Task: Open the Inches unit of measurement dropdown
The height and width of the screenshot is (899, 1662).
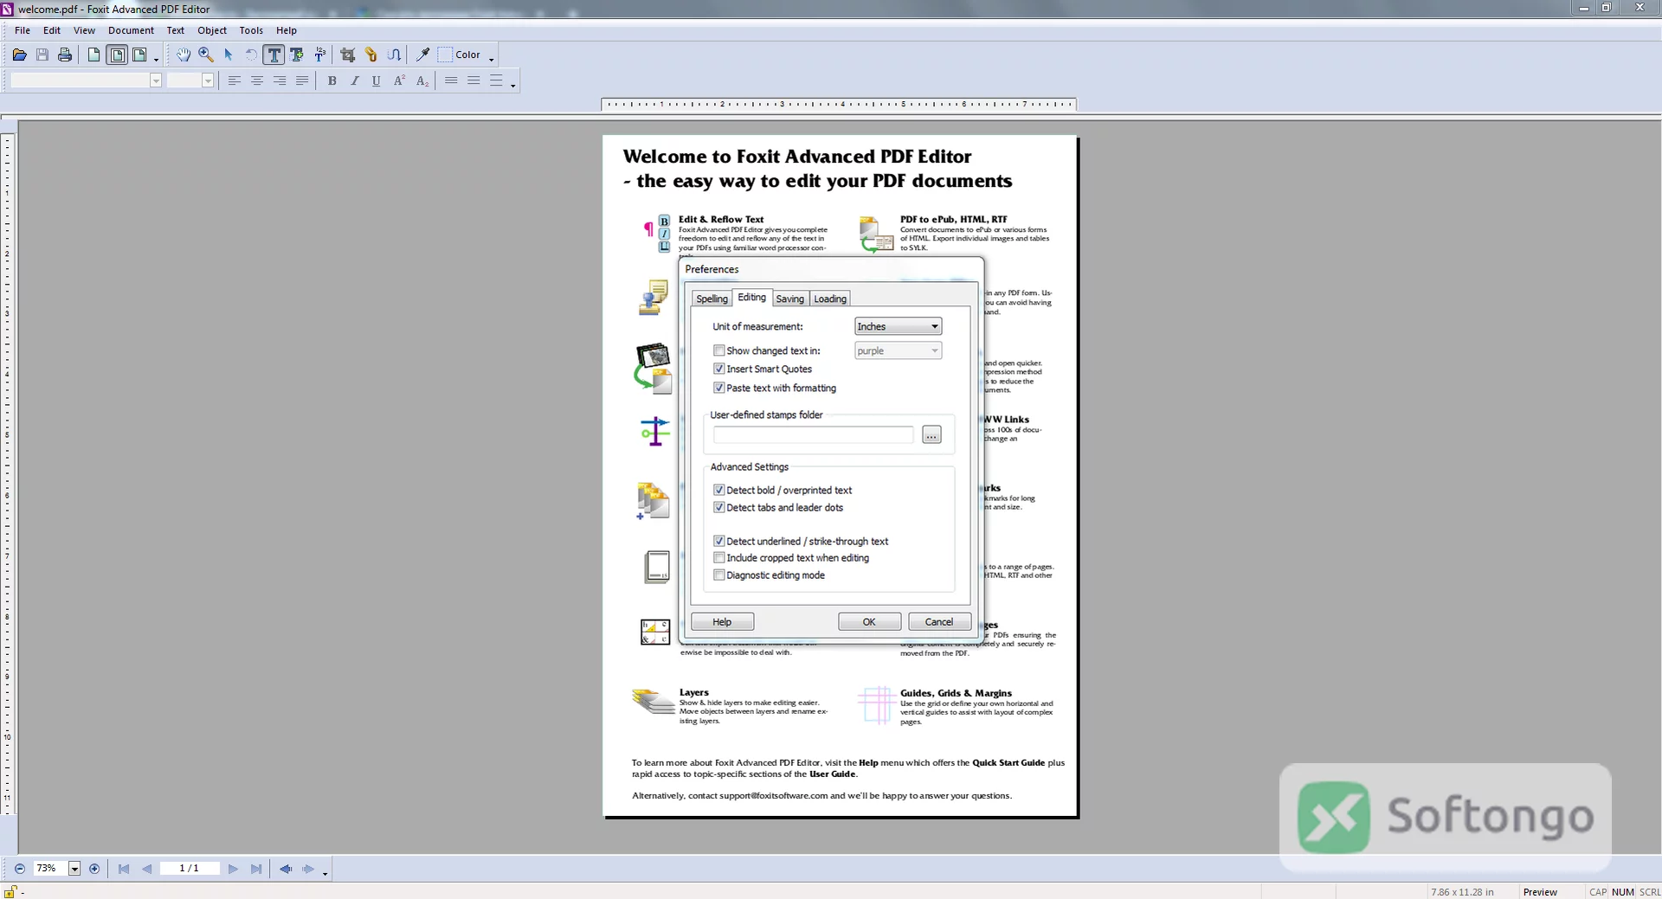Action: tap(898, 326)
